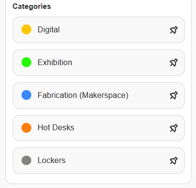The height and width of the screenshot is (188, 196).
Task: Select the Exhibition label text
Action: pos(55,62)
